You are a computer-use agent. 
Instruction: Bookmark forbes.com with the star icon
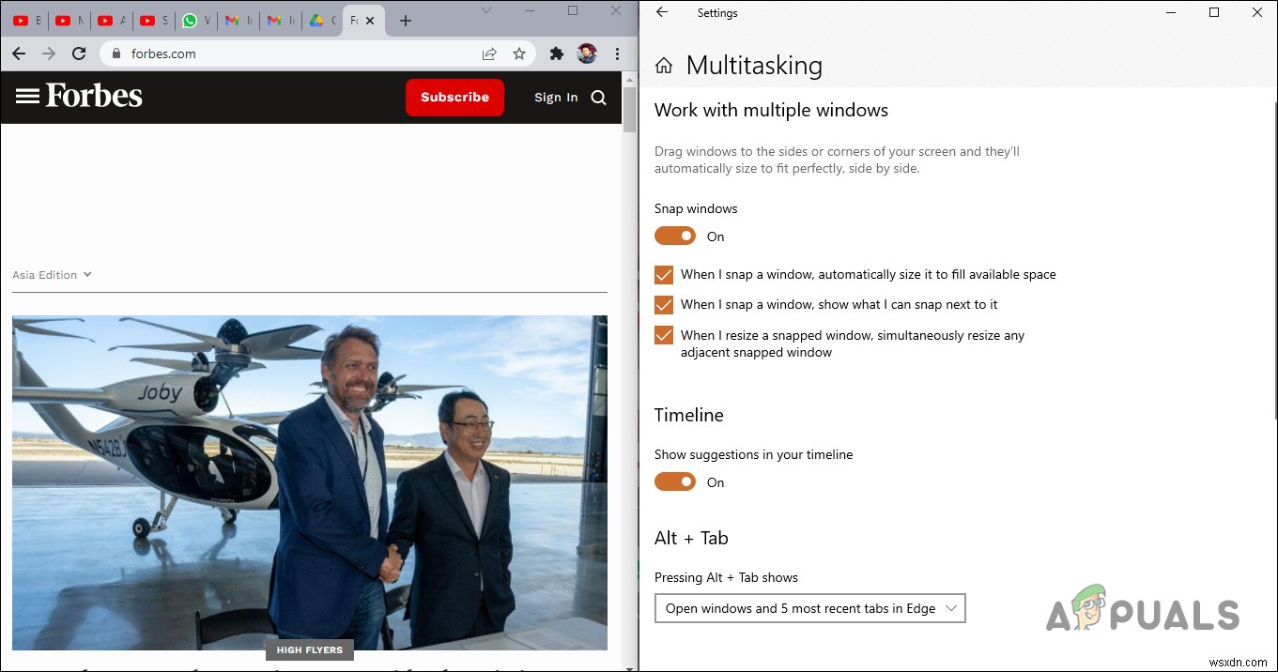(x=519, y=53)
